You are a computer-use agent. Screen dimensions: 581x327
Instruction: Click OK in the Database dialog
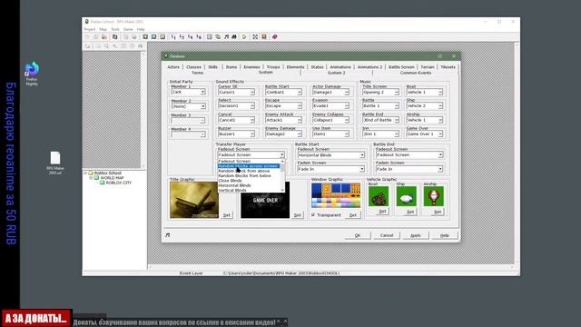(358, 235)
